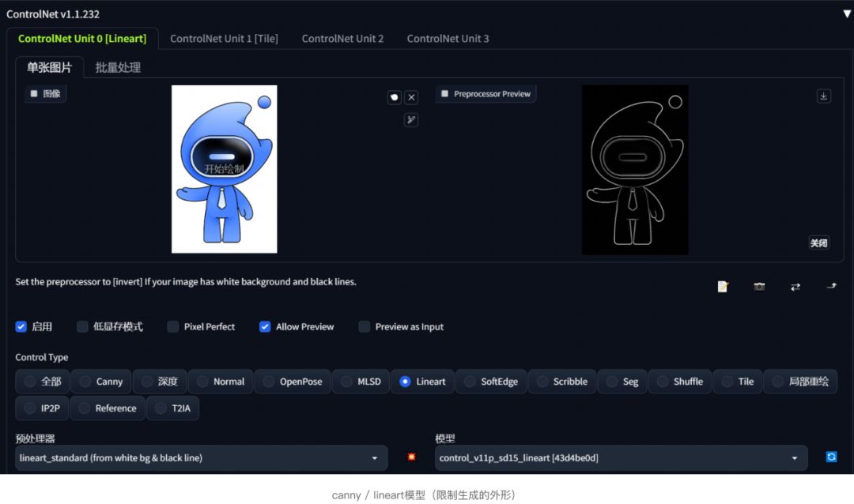Select the 单张图片 tab

click(50, 67)
